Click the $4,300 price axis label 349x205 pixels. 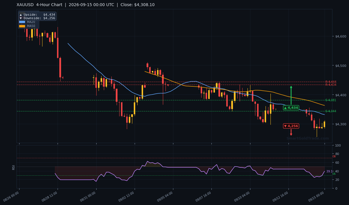point(341,124)
